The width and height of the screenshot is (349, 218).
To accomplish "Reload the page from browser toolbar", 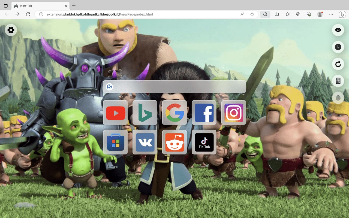I will tap(28, 14).
